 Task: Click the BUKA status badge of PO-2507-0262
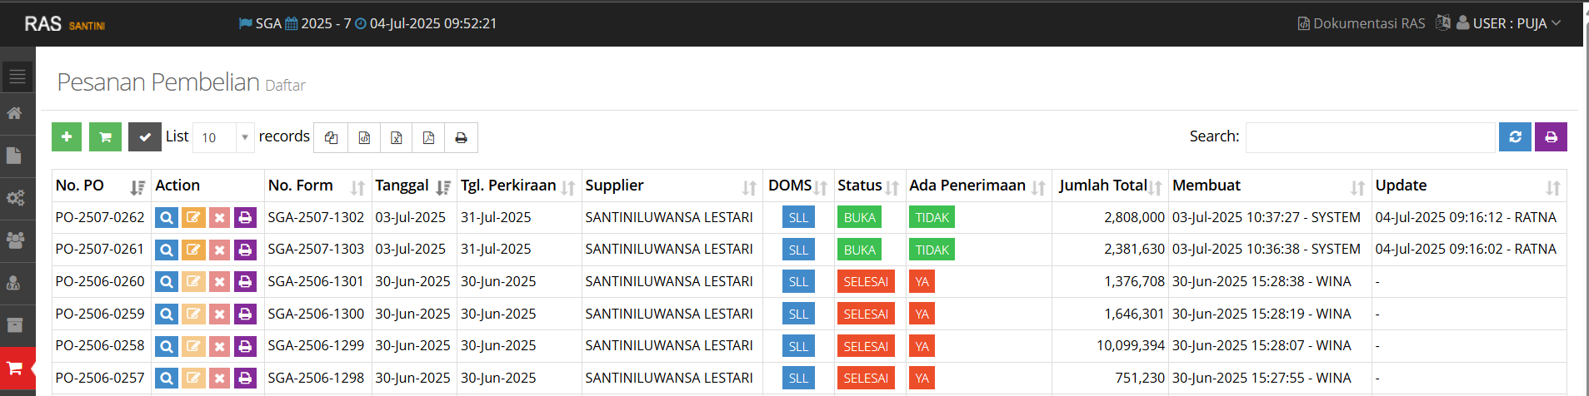(x=859, y=218)
